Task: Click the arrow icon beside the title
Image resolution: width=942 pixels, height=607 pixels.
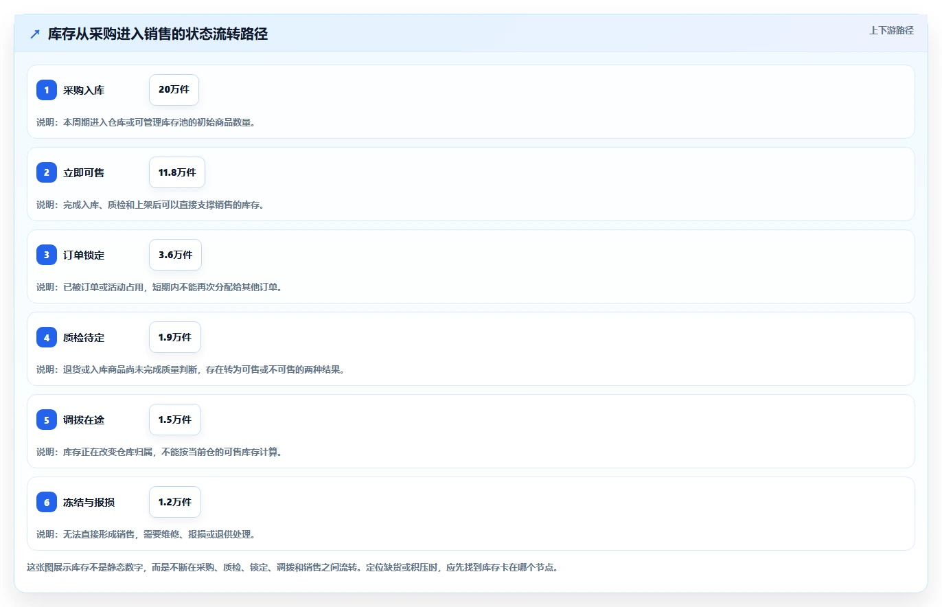Action: tap(35, 34)
